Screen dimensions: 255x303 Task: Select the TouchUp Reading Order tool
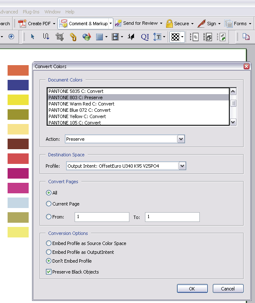(131, 37)
